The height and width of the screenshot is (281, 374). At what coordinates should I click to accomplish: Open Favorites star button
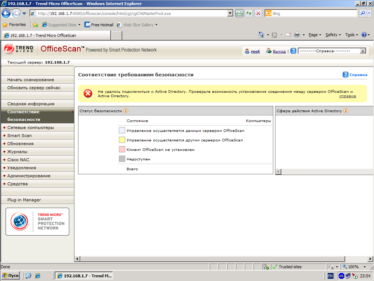click(x=14, y=24)
